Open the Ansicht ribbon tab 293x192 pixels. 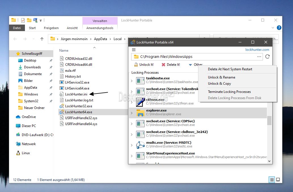tap(72, 28)
